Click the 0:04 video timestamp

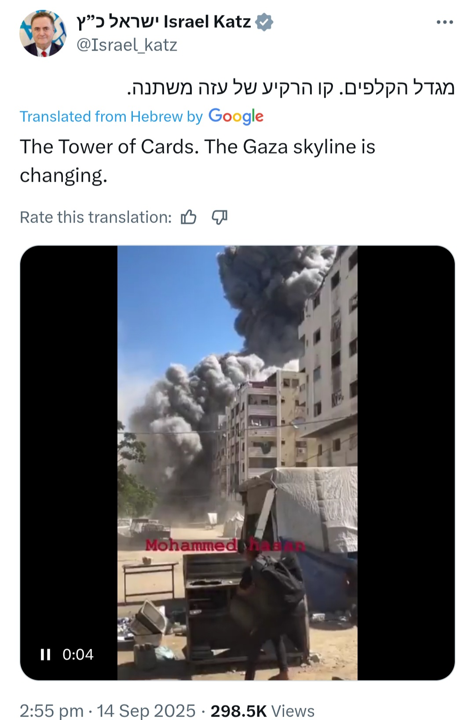click(78, 654)
